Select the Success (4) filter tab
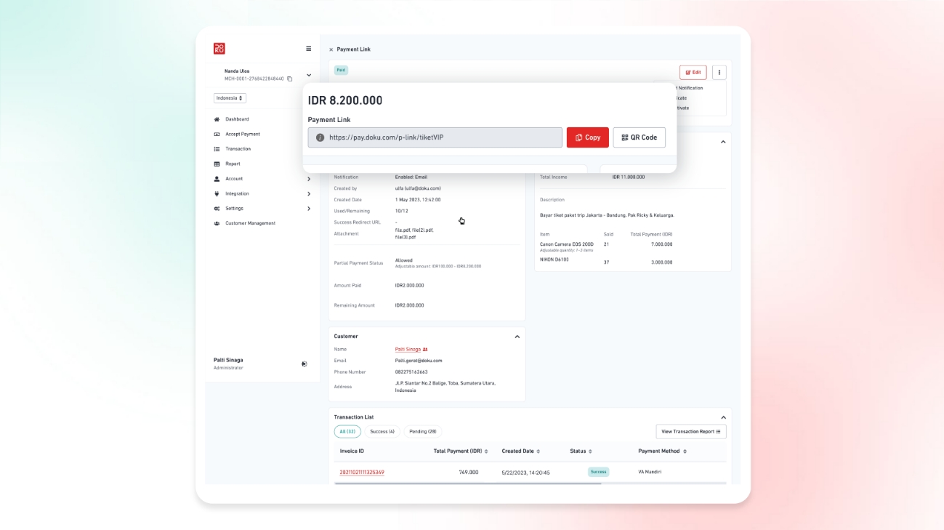Image resolution: width=944 pixels, height=530 pixels. (382, 432)
